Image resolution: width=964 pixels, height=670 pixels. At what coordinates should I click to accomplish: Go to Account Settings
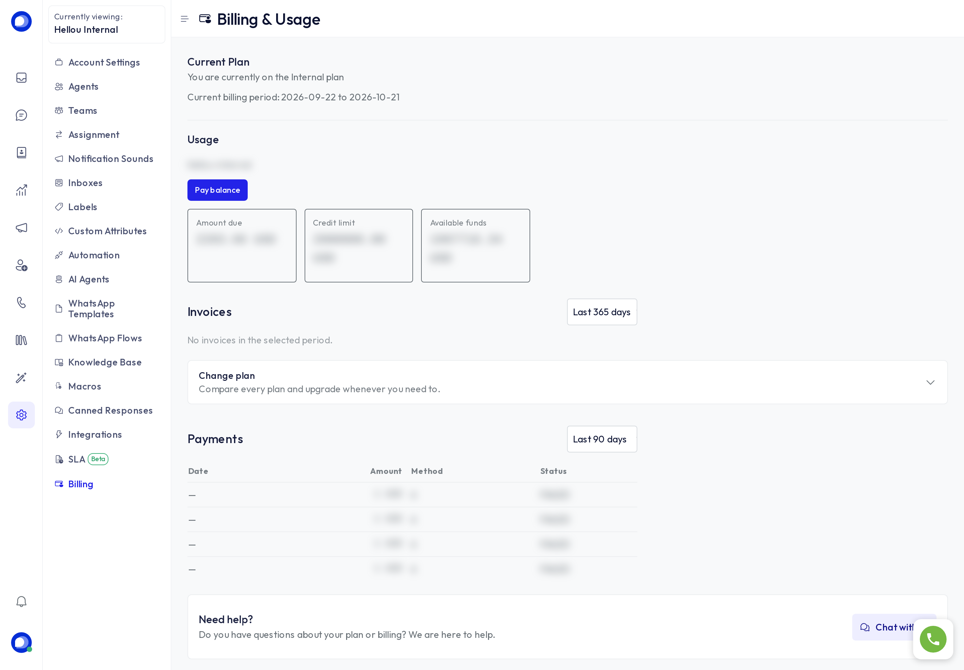tap(104, 63)
